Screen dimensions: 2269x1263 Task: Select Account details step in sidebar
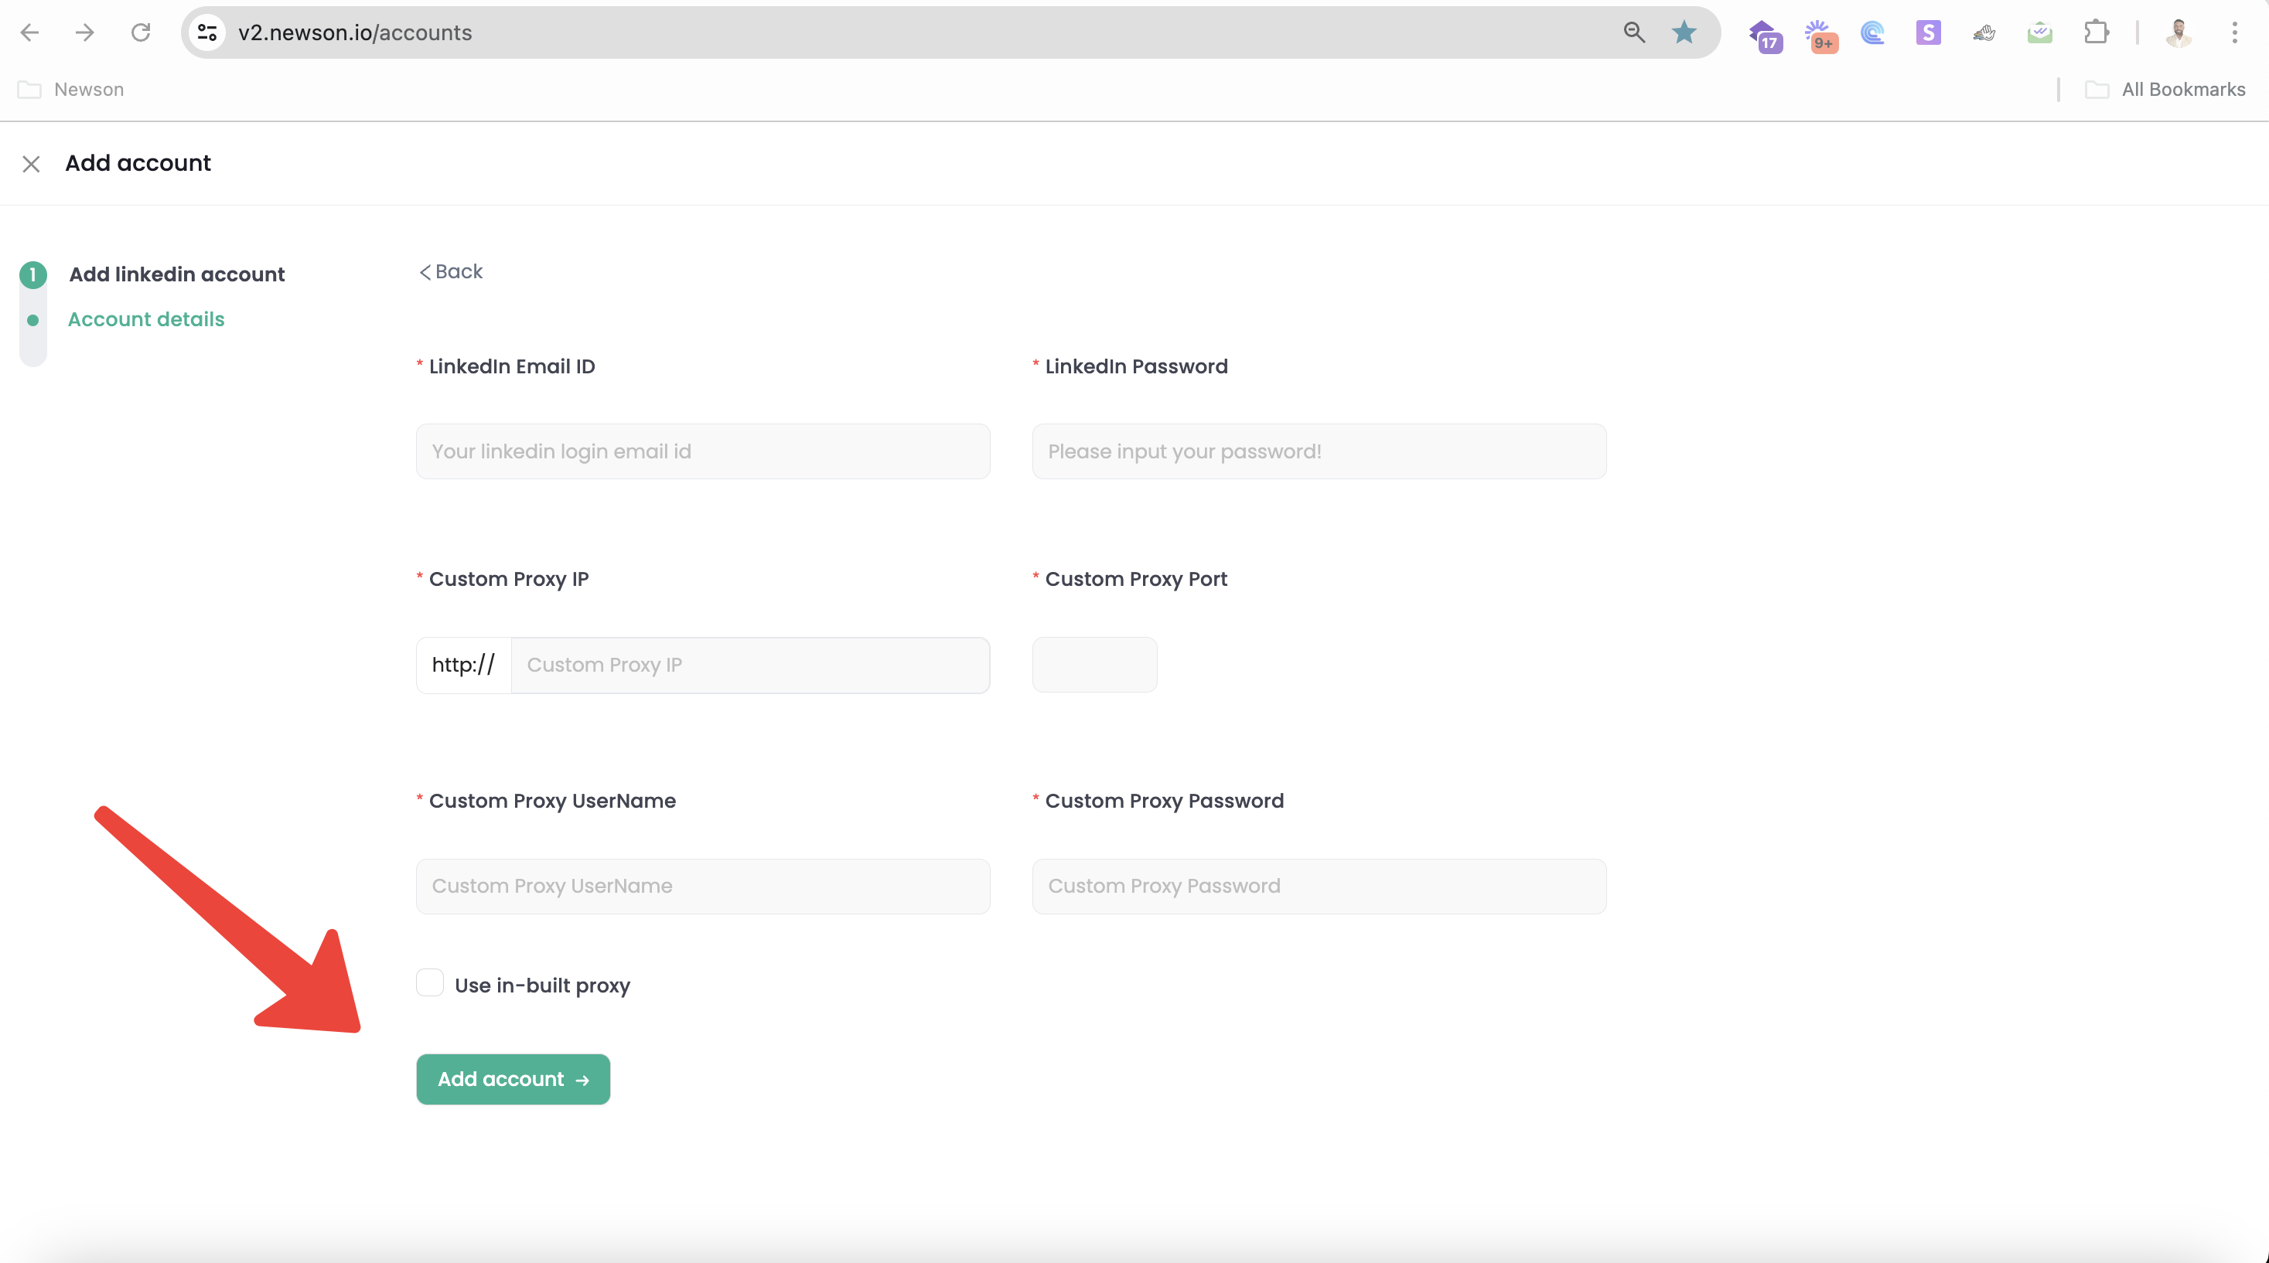[146, 318]
